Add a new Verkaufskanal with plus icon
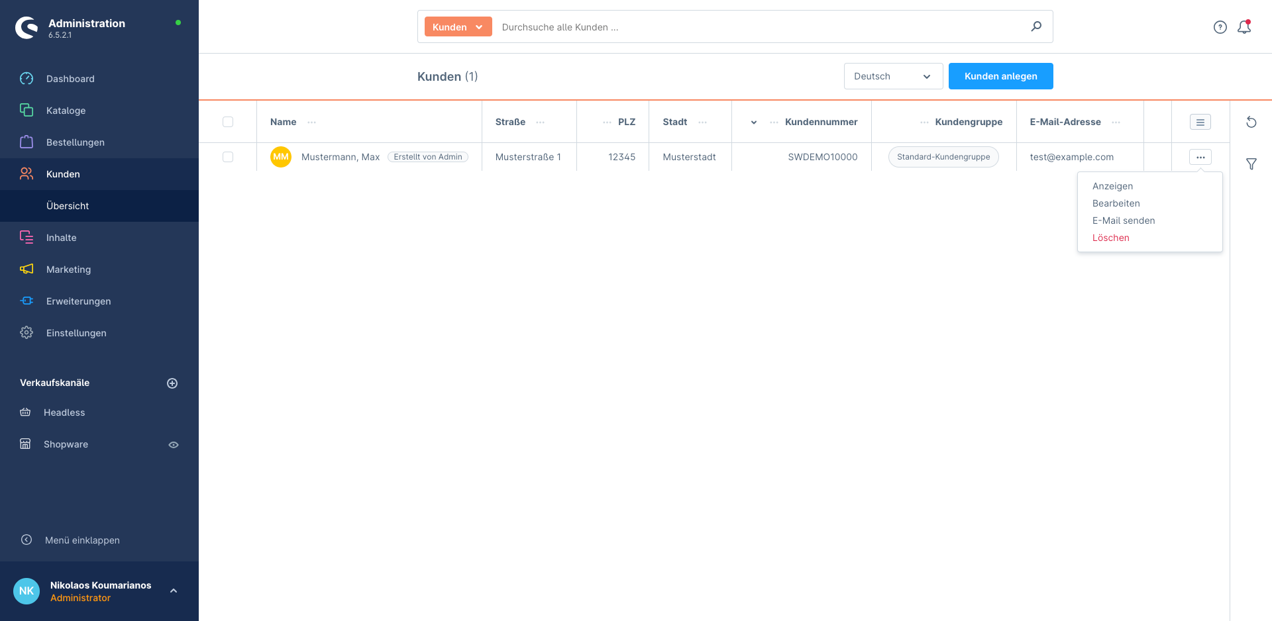 tap(172, 383)
